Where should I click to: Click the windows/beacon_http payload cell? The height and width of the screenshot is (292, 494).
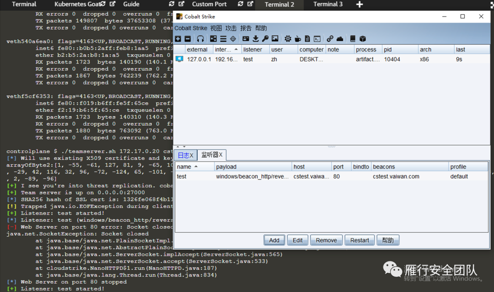(252, 176)
